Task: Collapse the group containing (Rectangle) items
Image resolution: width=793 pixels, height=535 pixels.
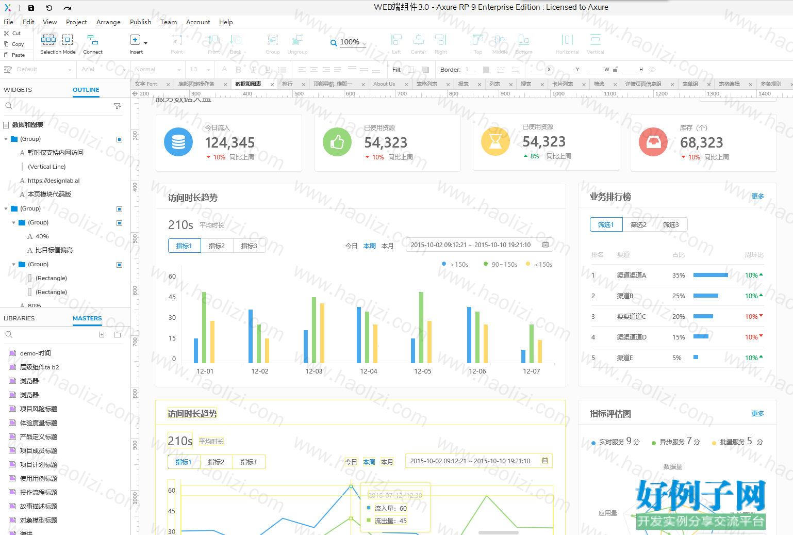Action: [13, 264]
